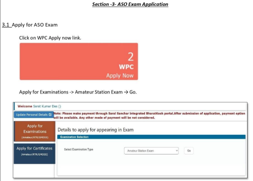Click the '3.1 Apply for ASO Exam' heading
The height and width of the screenshot is (181, 253).
[30, 25]
